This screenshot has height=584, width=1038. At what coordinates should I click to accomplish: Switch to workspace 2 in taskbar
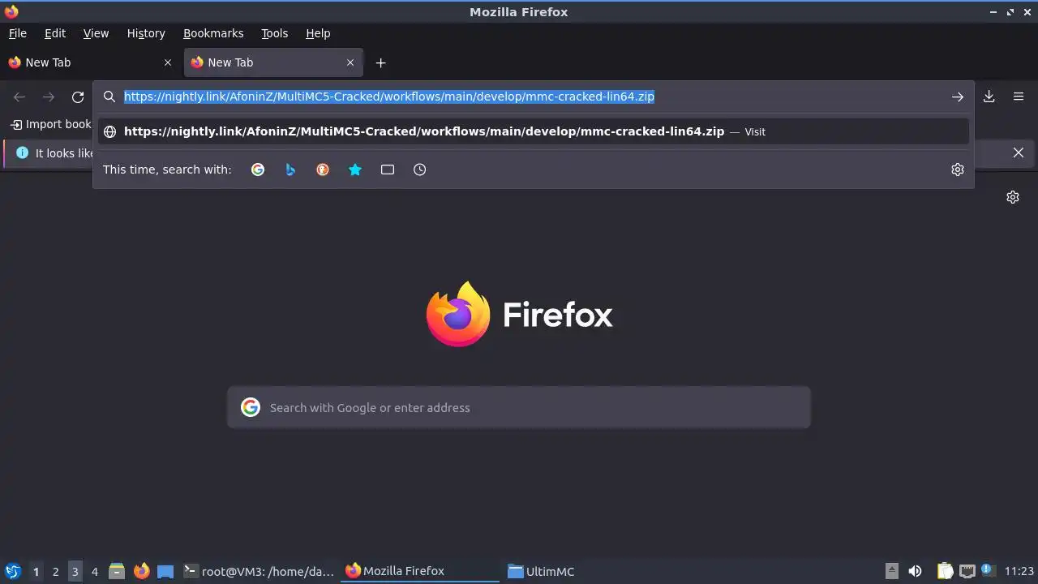pos(55,571)
